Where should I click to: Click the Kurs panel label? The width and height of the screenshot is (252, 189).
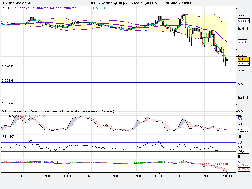5,7
